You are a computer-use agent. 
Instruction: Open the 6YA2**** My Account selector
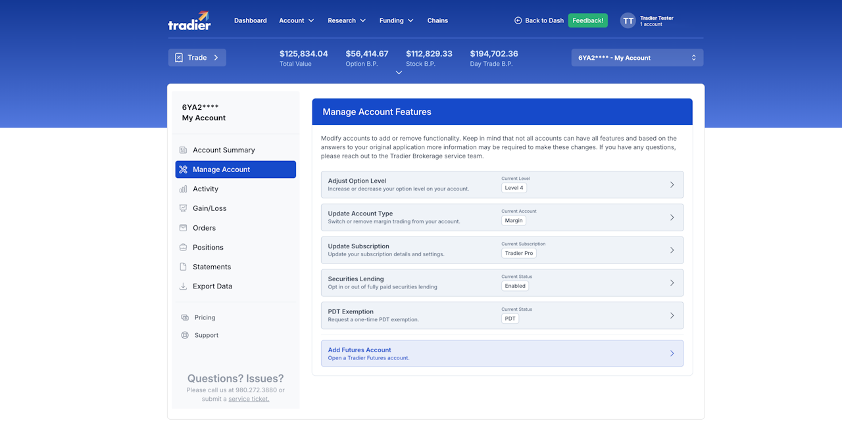point(637,58)
